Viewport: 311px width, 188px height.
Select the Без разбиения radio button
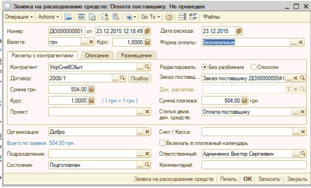(x=205, y=67)
